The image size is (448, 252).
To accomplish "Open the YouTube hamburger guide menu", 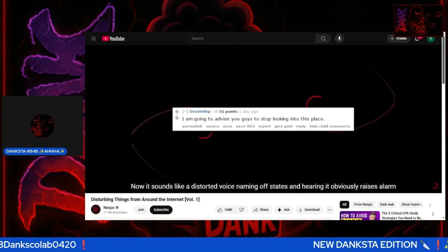I will click(x=93, y=38).
